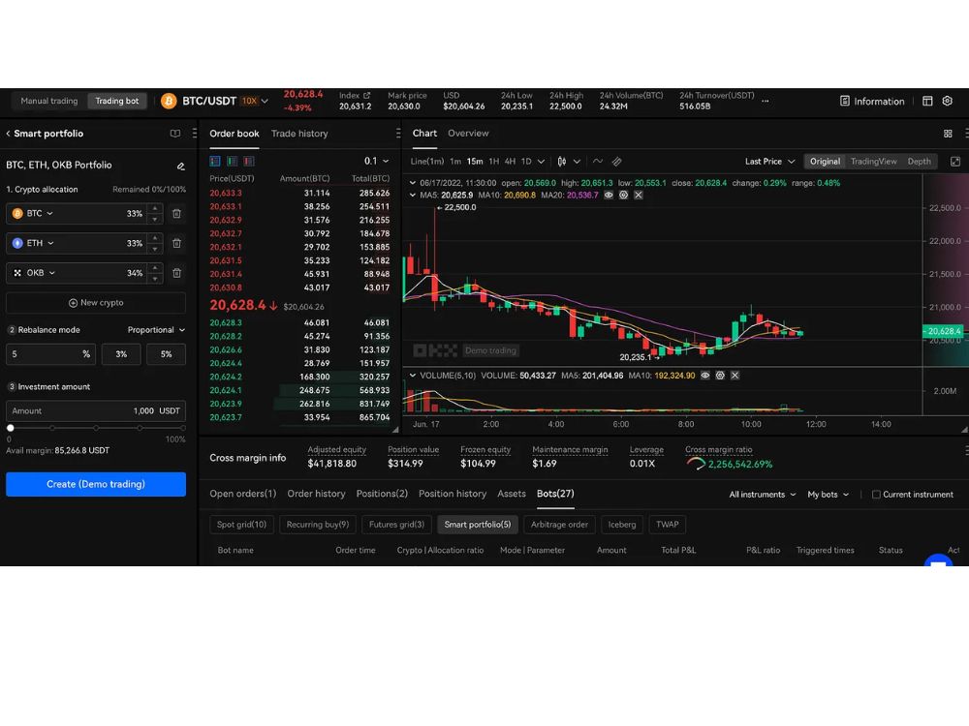Image resolution: width=969 pixels, height=726 pixels.
Task: Switch chart to TradingView view
Action: pos(873,161)
